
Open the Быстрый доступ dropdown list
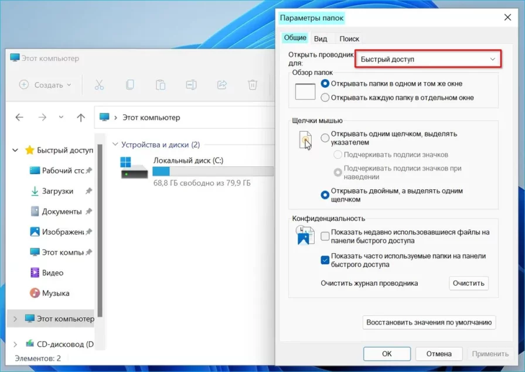[428, 59]
